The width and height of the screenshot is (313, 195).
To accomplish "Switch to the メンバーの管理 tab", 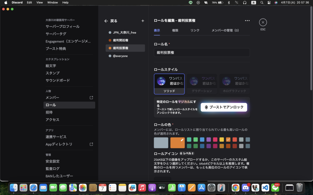I will point(225,30).
